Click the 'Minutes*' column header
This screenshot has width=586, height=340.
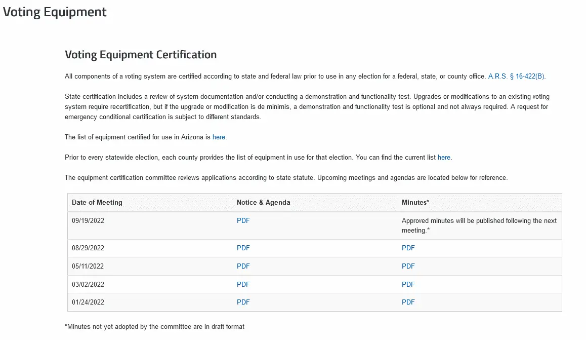[415, 203]
